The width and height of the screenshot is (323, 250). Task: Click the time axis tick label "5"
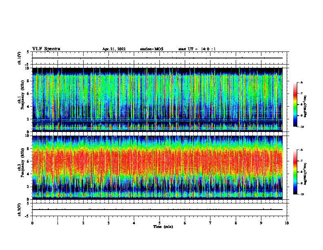coord(159,223)
